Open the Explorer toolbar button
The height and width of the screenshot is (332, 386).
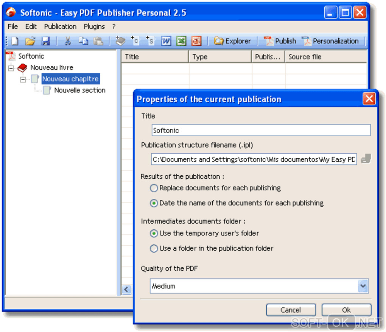click(x=232, y=41)
